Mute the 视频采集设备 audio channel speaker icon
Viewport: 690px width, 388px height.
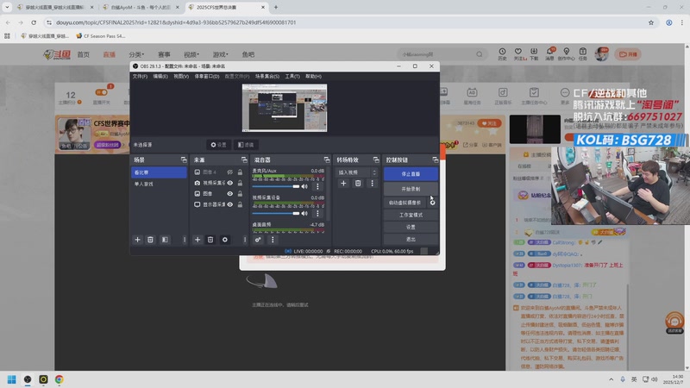click(304, 213)
